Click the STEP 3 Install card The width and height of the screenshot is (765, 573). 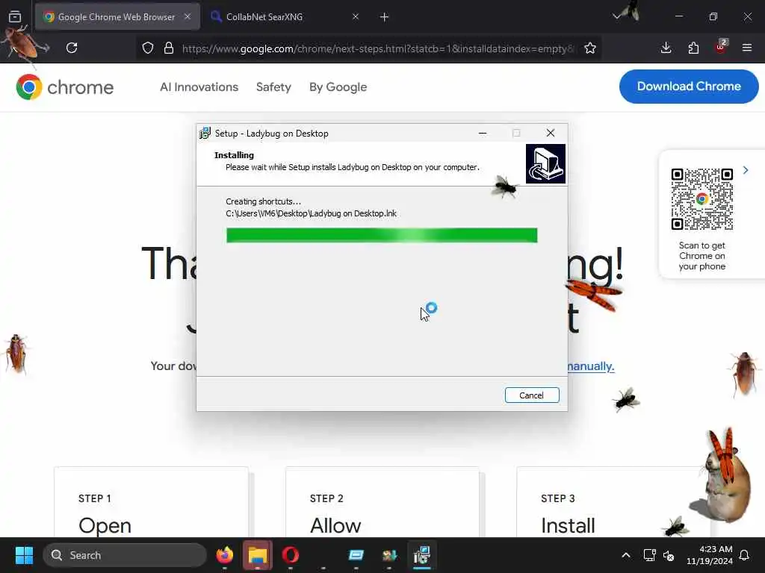pyautogui.click(x=613, y=502)
